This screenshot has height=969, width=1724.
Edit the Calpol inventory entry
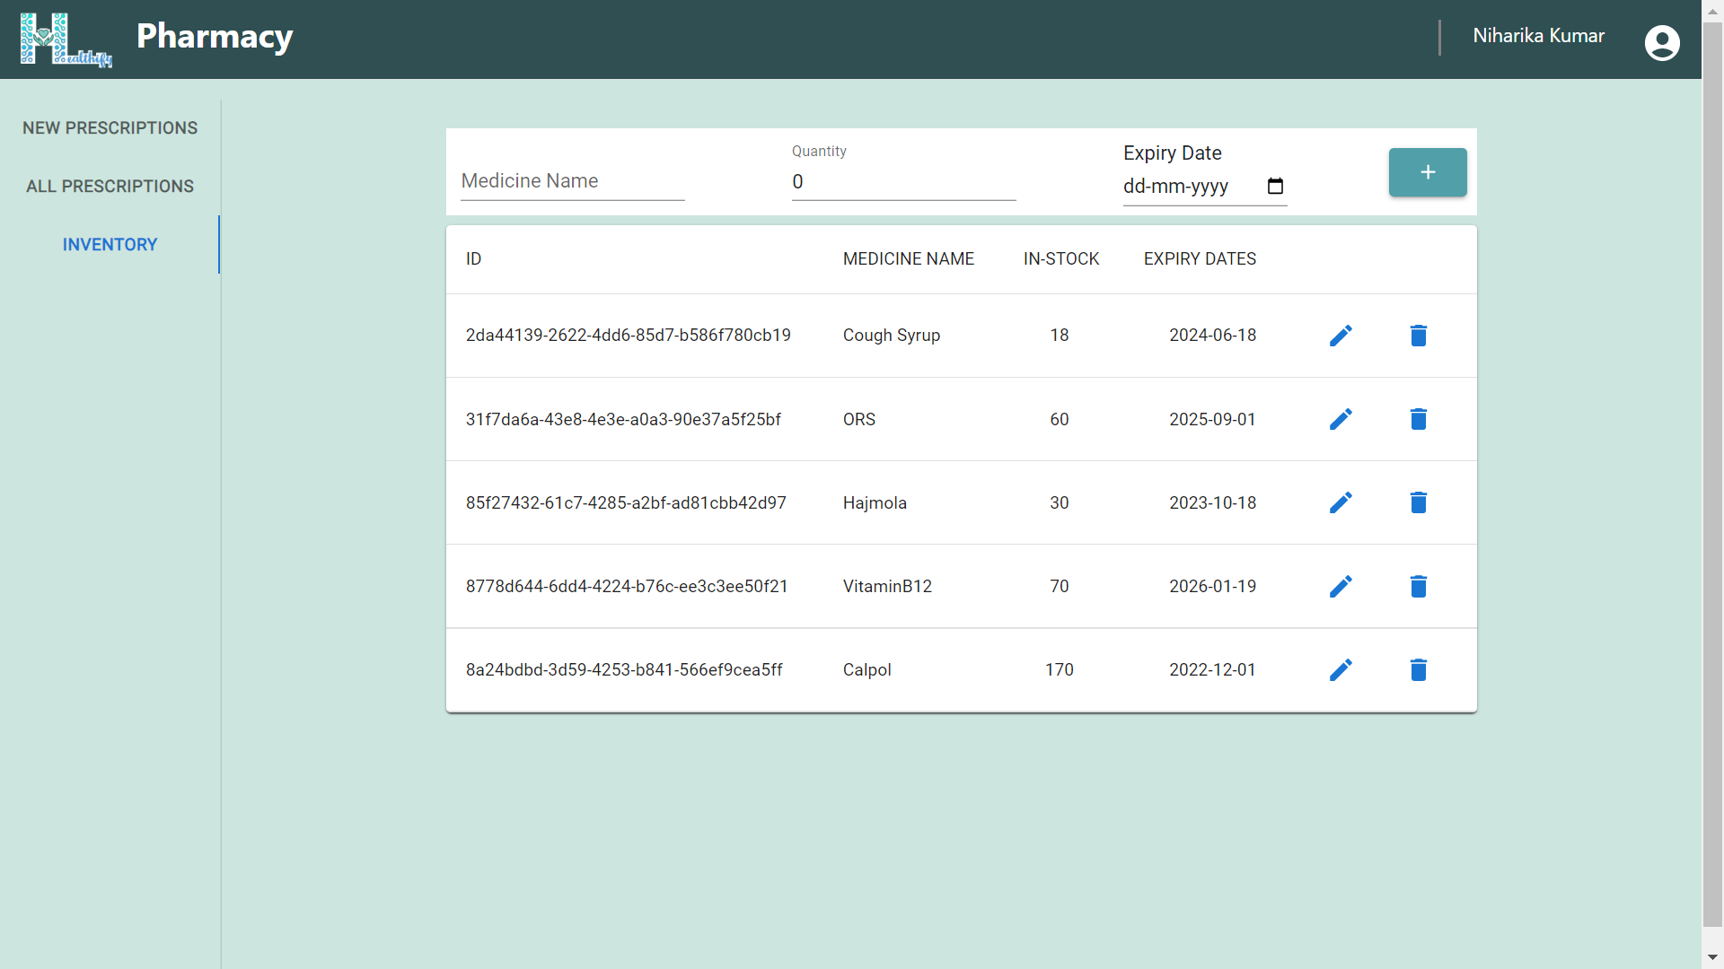[x=1341, y=669]
